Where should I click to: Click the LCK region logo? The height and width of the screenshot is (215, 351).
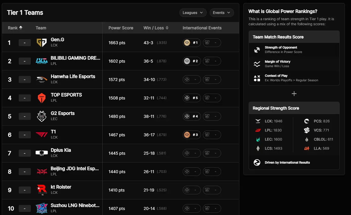[x=258, y=121]
